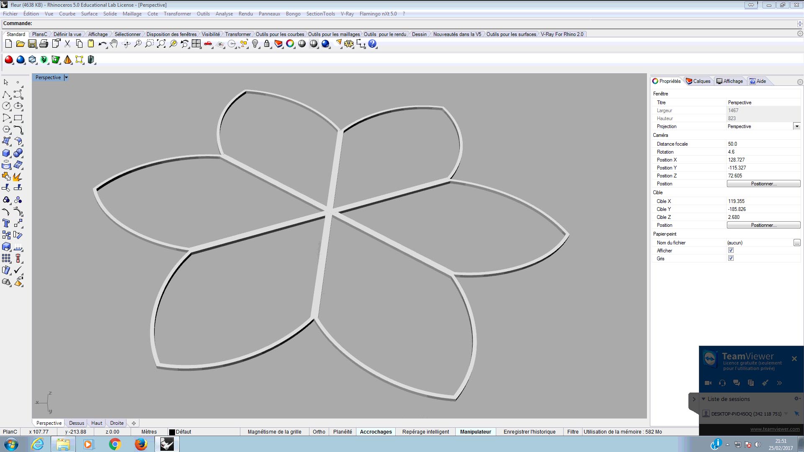Click Positionner button under Cible
This screenshot has height=452, width=804.
pos(763,225)
